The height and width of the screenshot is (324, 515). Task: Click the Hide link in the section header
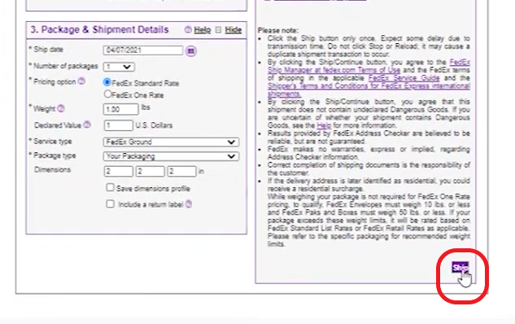point(233,30)
